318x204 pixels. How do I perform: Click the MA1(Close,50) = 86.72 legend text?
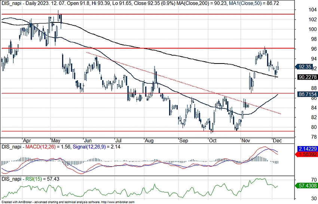point(254,3)
